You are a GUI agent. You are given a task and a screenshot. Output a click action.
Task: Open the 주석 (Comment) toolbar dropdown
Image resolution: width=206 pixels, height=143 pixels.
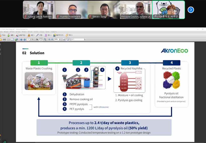click(x=69, y=35)
